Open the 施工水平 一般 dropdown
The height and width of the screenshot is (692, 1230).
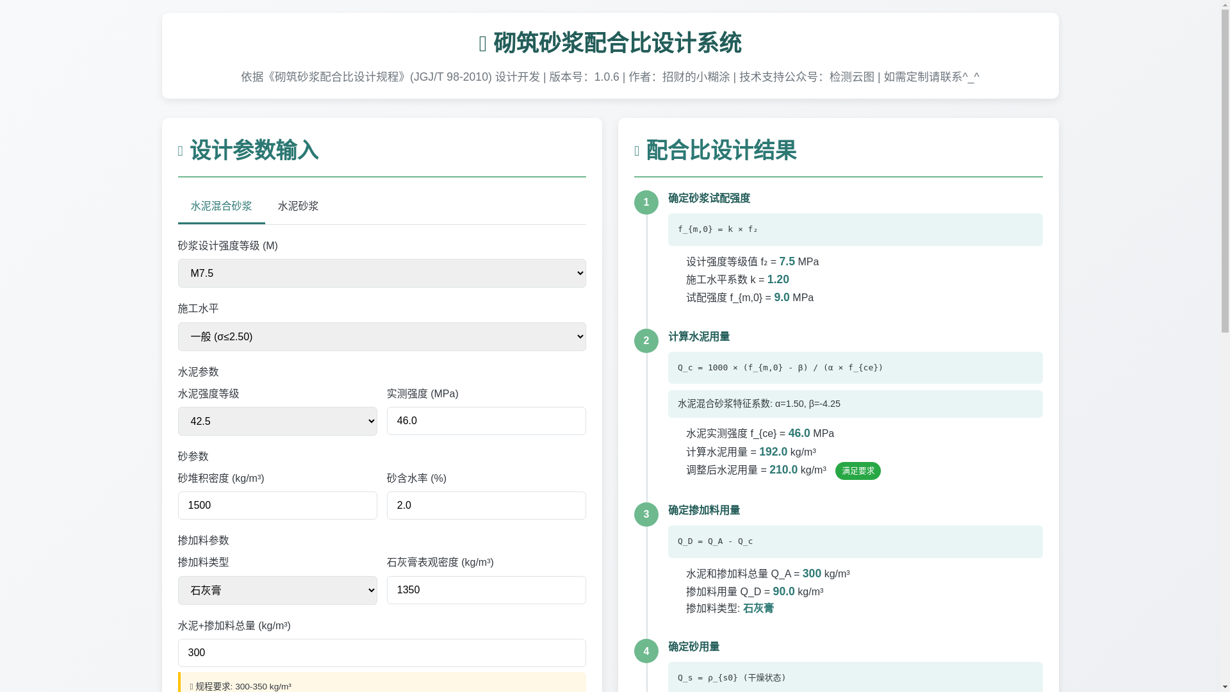point(382,336)
